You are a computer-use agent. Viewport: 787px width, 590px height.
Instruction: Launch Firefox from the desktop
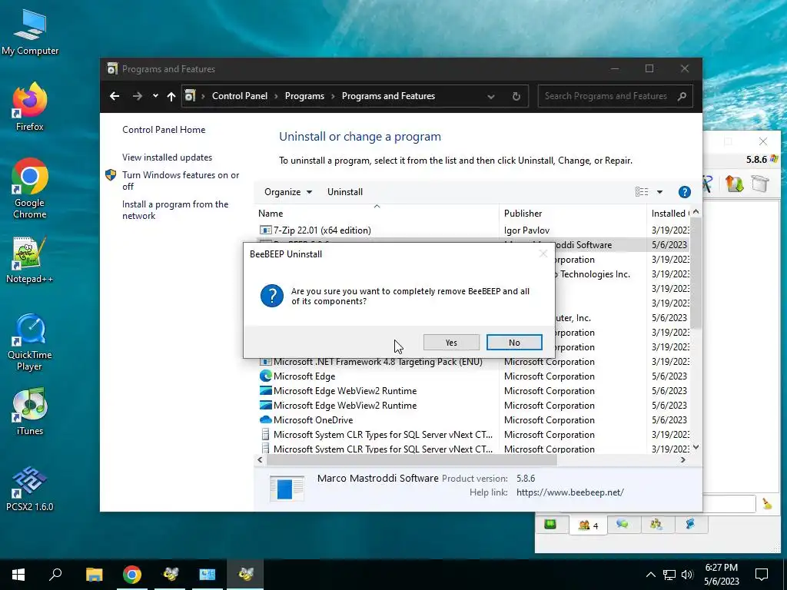[x=30, y=107]
